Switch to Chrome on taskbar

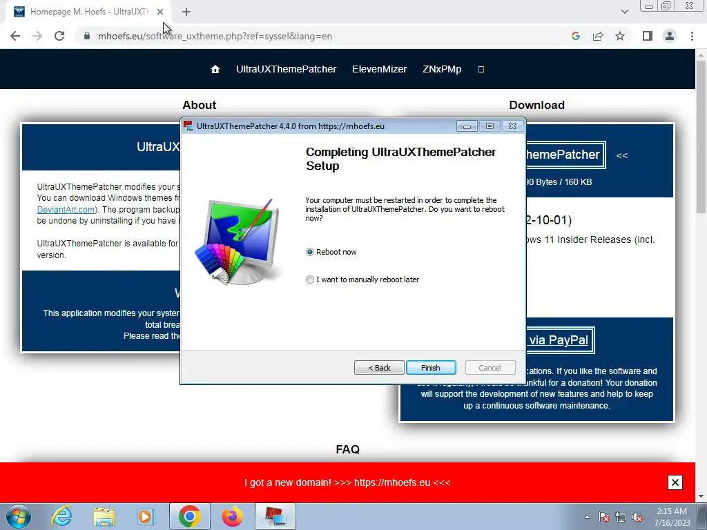click(189, 516)
